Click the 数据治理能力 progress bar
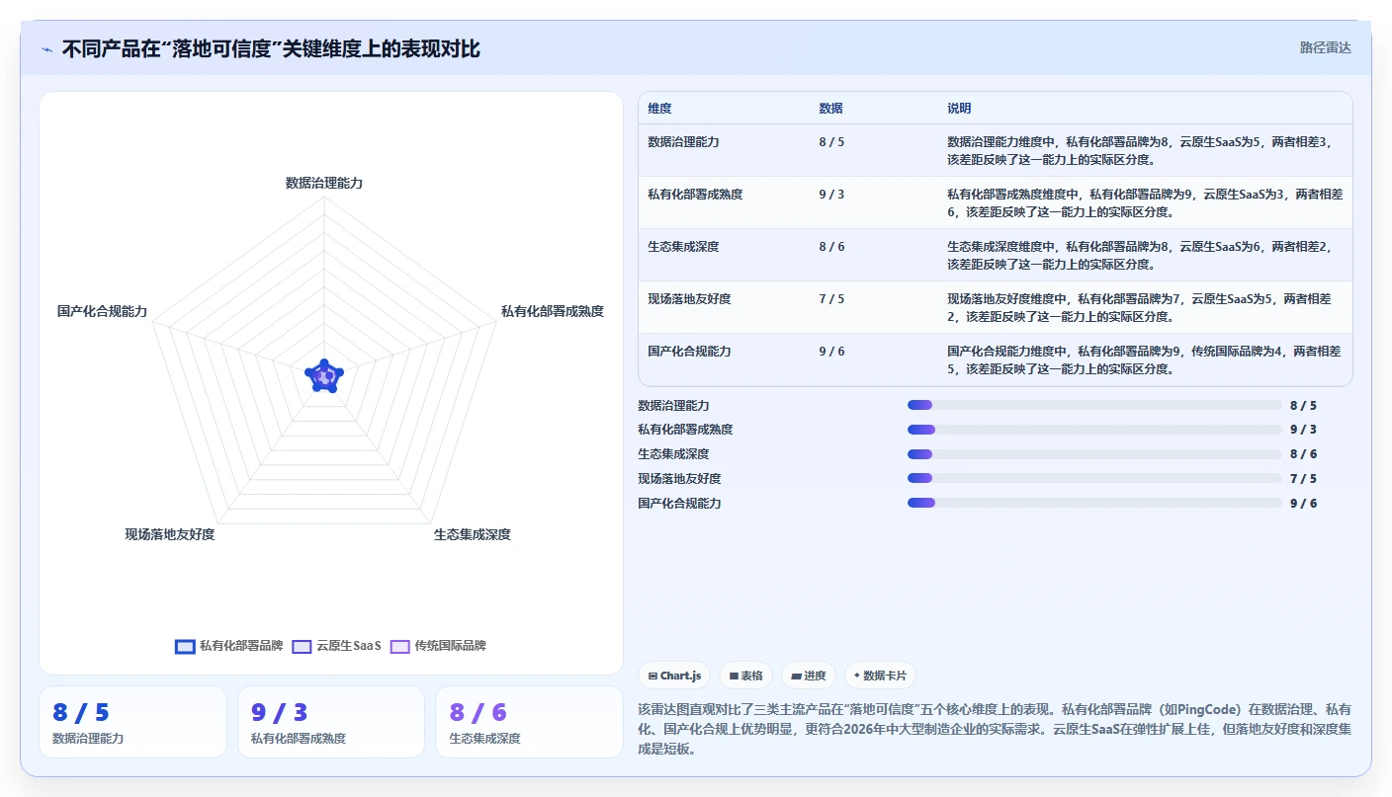The image size is (1392, 797). (x=1094, y=405)
